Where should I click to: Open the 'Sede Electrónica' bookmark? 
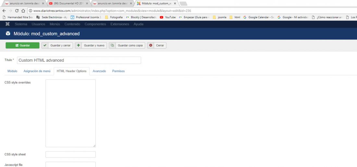tap(52, 17)
